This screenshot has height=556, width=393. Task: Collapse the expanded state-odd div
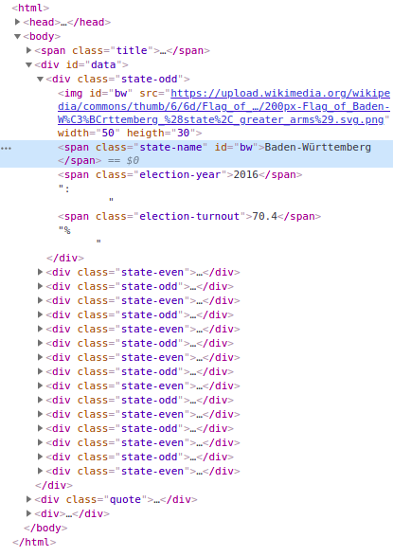pos(40,79)
